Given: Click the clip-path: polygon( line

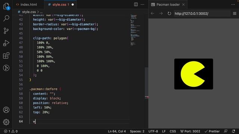Looking at the screenshot, I should 51,38.
